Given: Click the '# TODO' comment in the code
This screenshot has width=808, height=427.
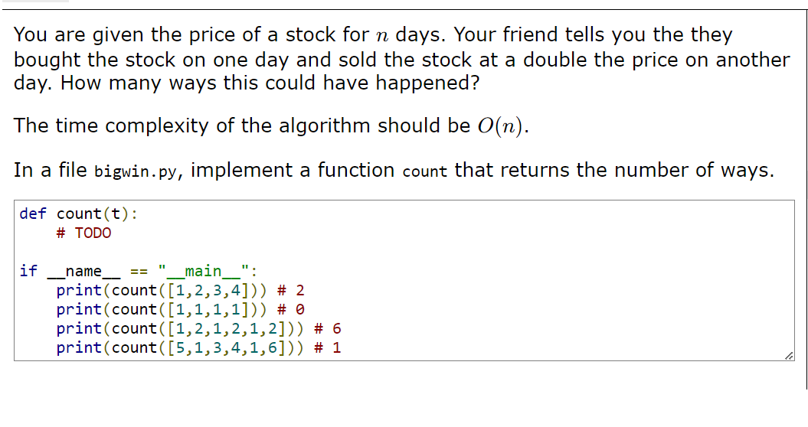Looking at the screenshot, I should pyautogui.click(x=84, y=233).
